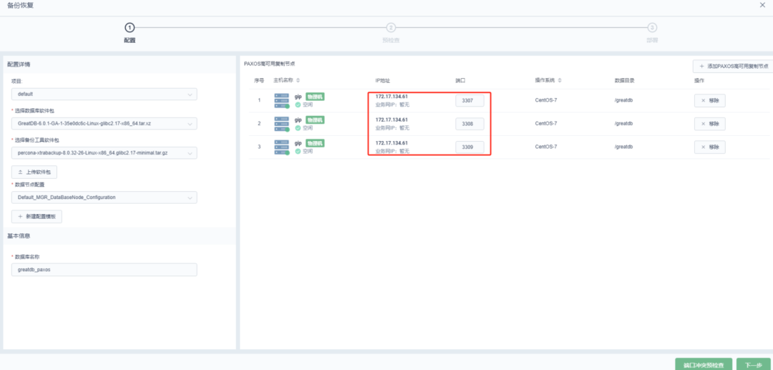Image resolution: width=773 pixels, height=370 pixels.
Task: Expand the Default_MGR_DataBaseNode_Configuration dropdown
Action: pyautogui.click(x=104, y=197)
